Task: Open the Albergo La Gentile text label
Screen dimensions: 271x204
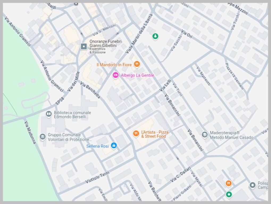Action: [137, 75]
